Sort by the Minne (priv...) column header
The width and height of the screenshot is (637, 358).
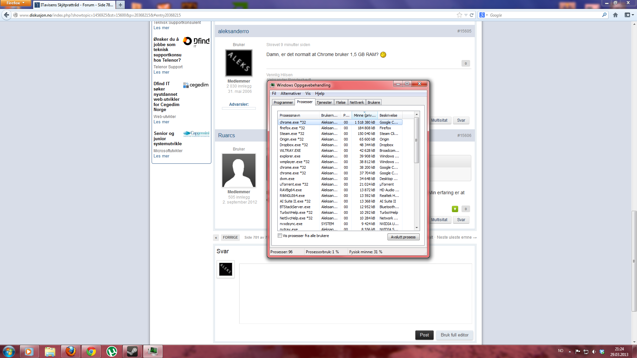(365, 115)
